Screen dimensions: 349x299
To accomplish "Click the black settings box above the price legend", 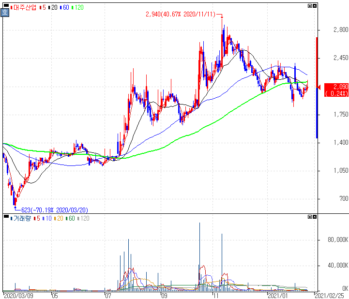I will (x=6, y=5).
